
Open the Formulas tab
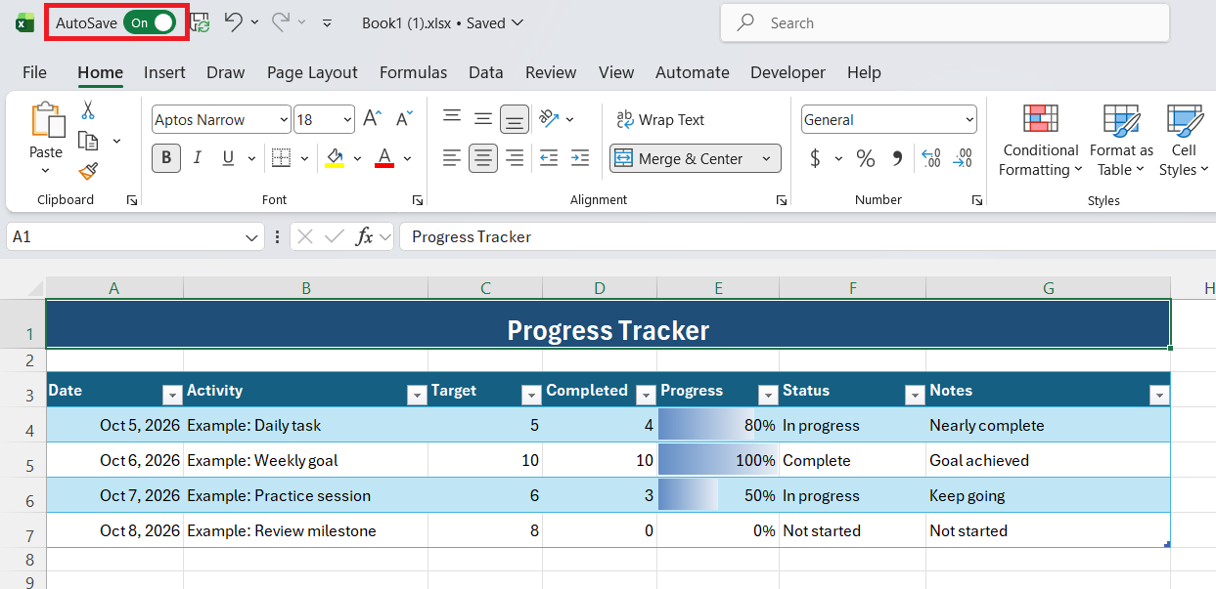(413, 72)
